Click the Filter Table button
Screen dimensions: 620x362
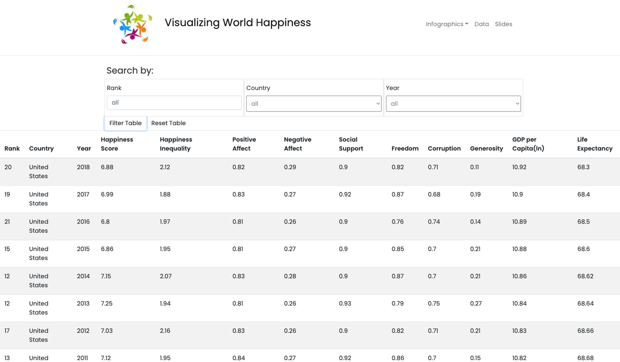click(125, 123)
